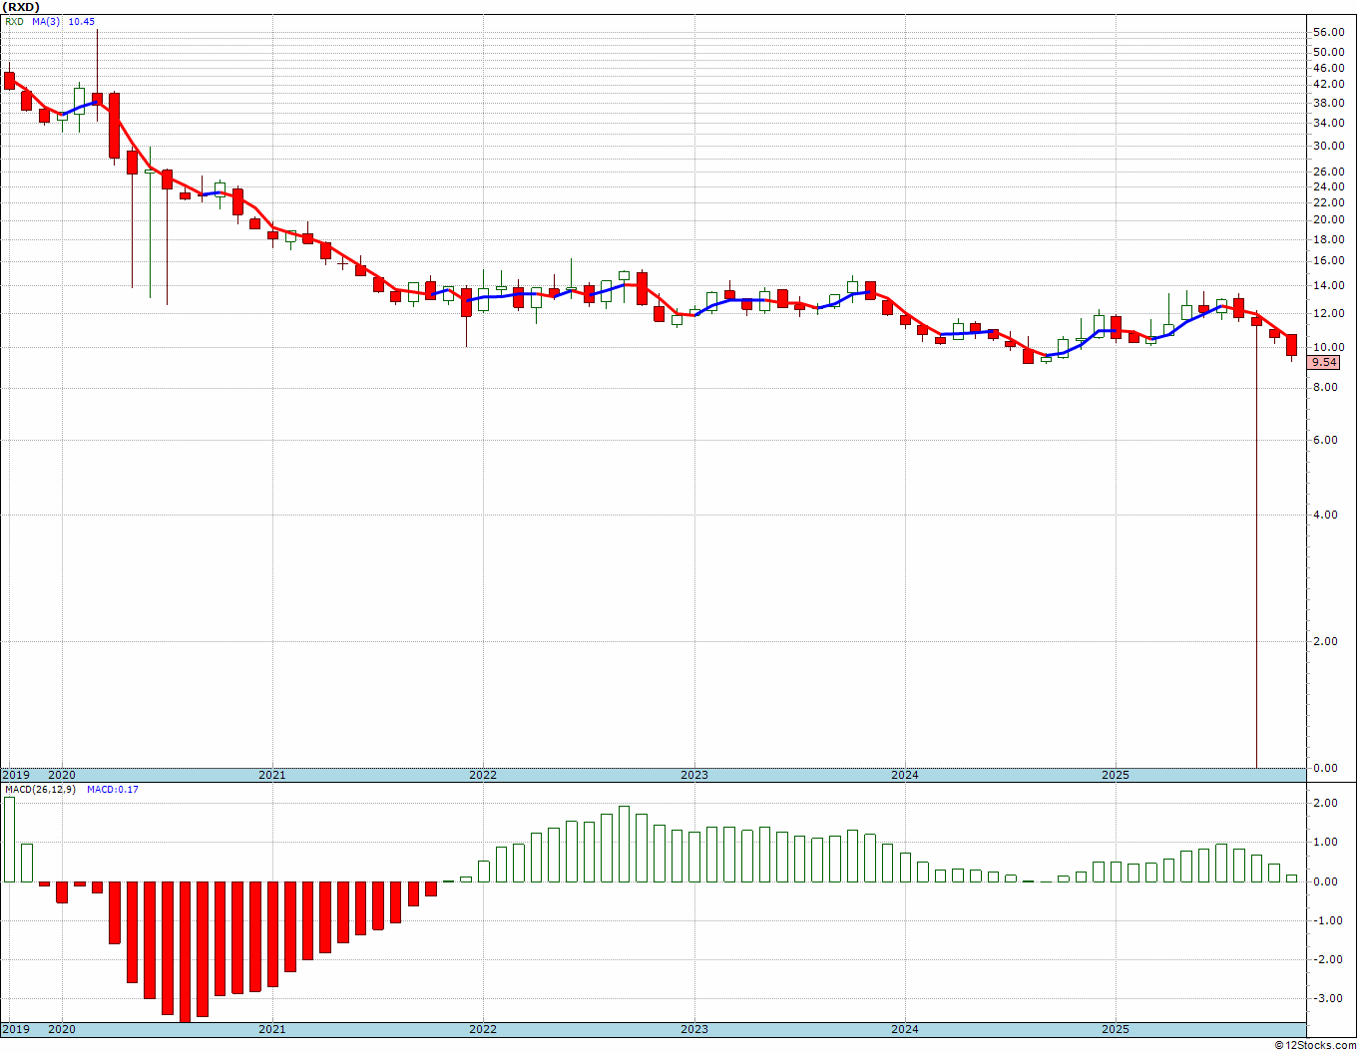The height and width of the screenshot is (1053, 1357).
Task: Click the 6.00 price axis label
Action: point(1327,440)
